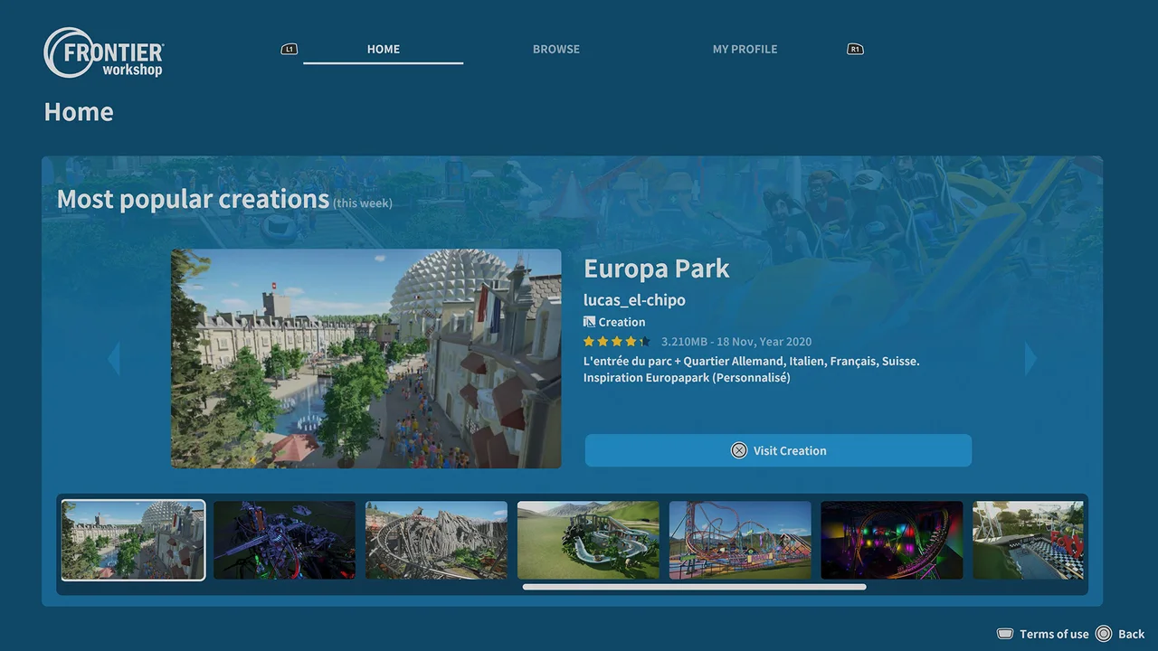Select the green field water slide thumbnail
The height and width of the screenshot is (651, 1158).
589,540
